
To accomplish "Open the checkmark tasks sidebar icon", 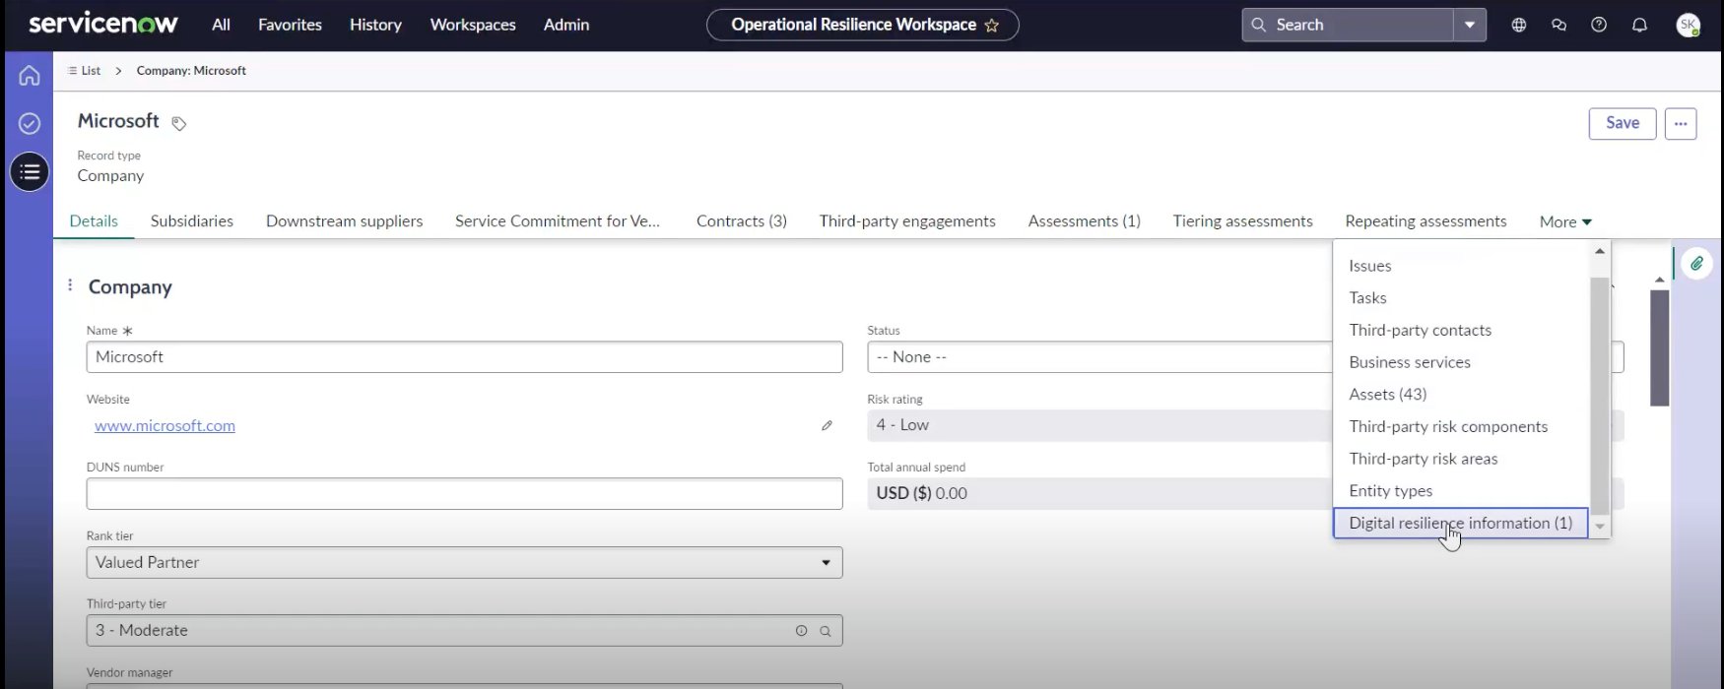I will click(30, 123).
